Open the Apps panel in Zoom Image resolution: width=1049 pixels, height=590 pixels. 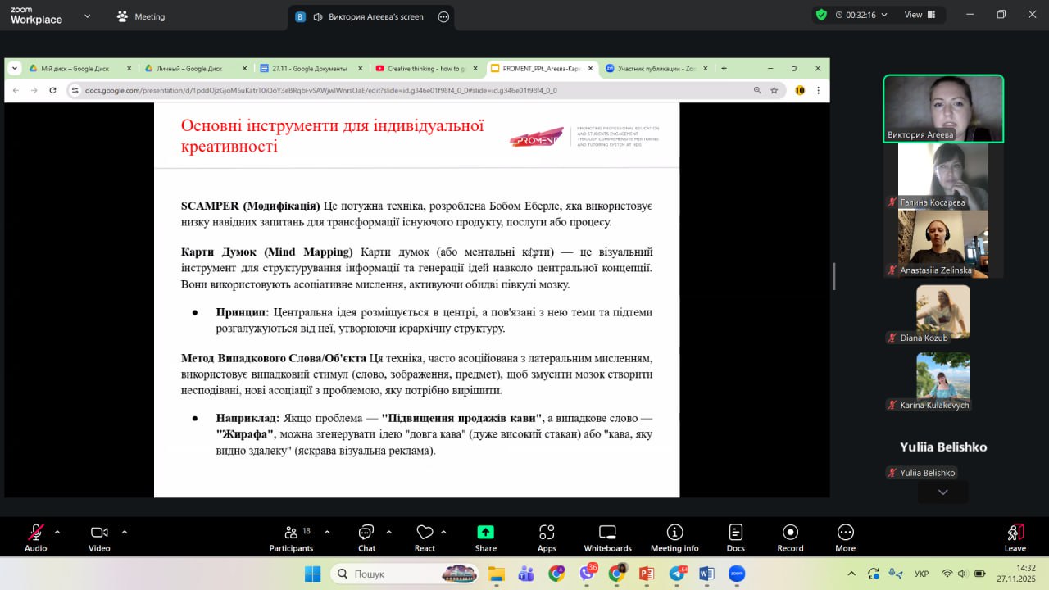tap(547, 538)
